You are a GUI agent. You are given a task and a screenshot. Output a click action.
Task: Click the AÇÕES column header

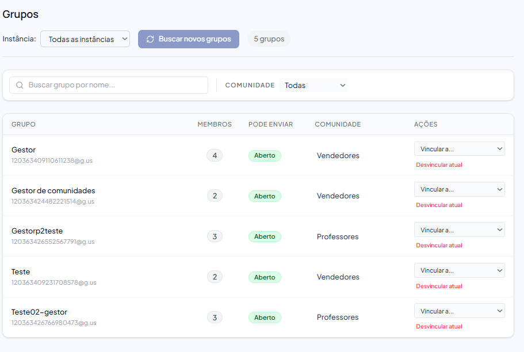[426, 124]
